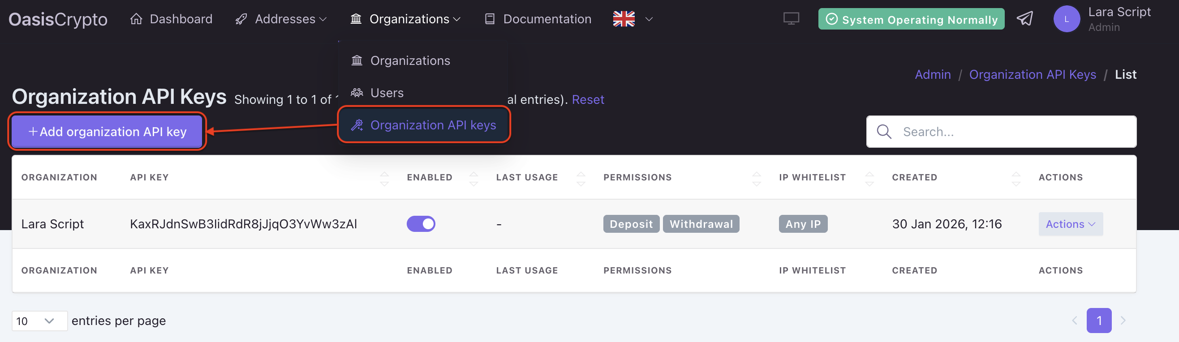Open the Actions dropdown for Lara Script
Screen dimensions: 1179x342
coord(1070,224)
